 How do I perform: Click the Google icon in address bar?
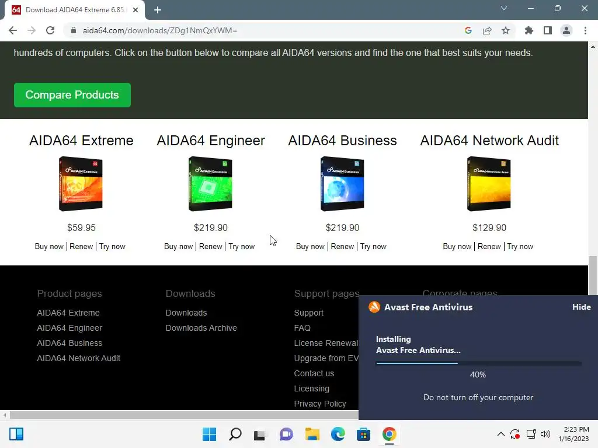point(468,30)
